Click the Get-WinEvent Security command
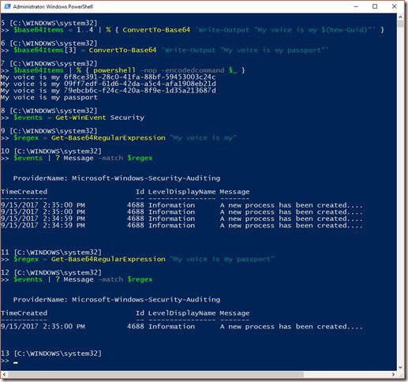Screen dimensions: 408x382 99,118
